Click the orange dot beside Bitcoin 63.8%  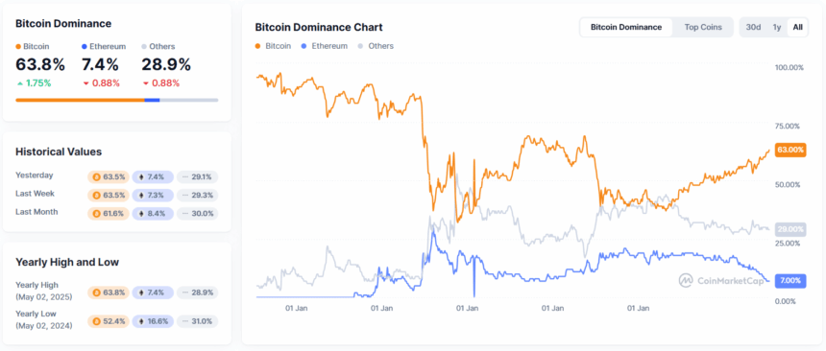[x=18, y=46]
